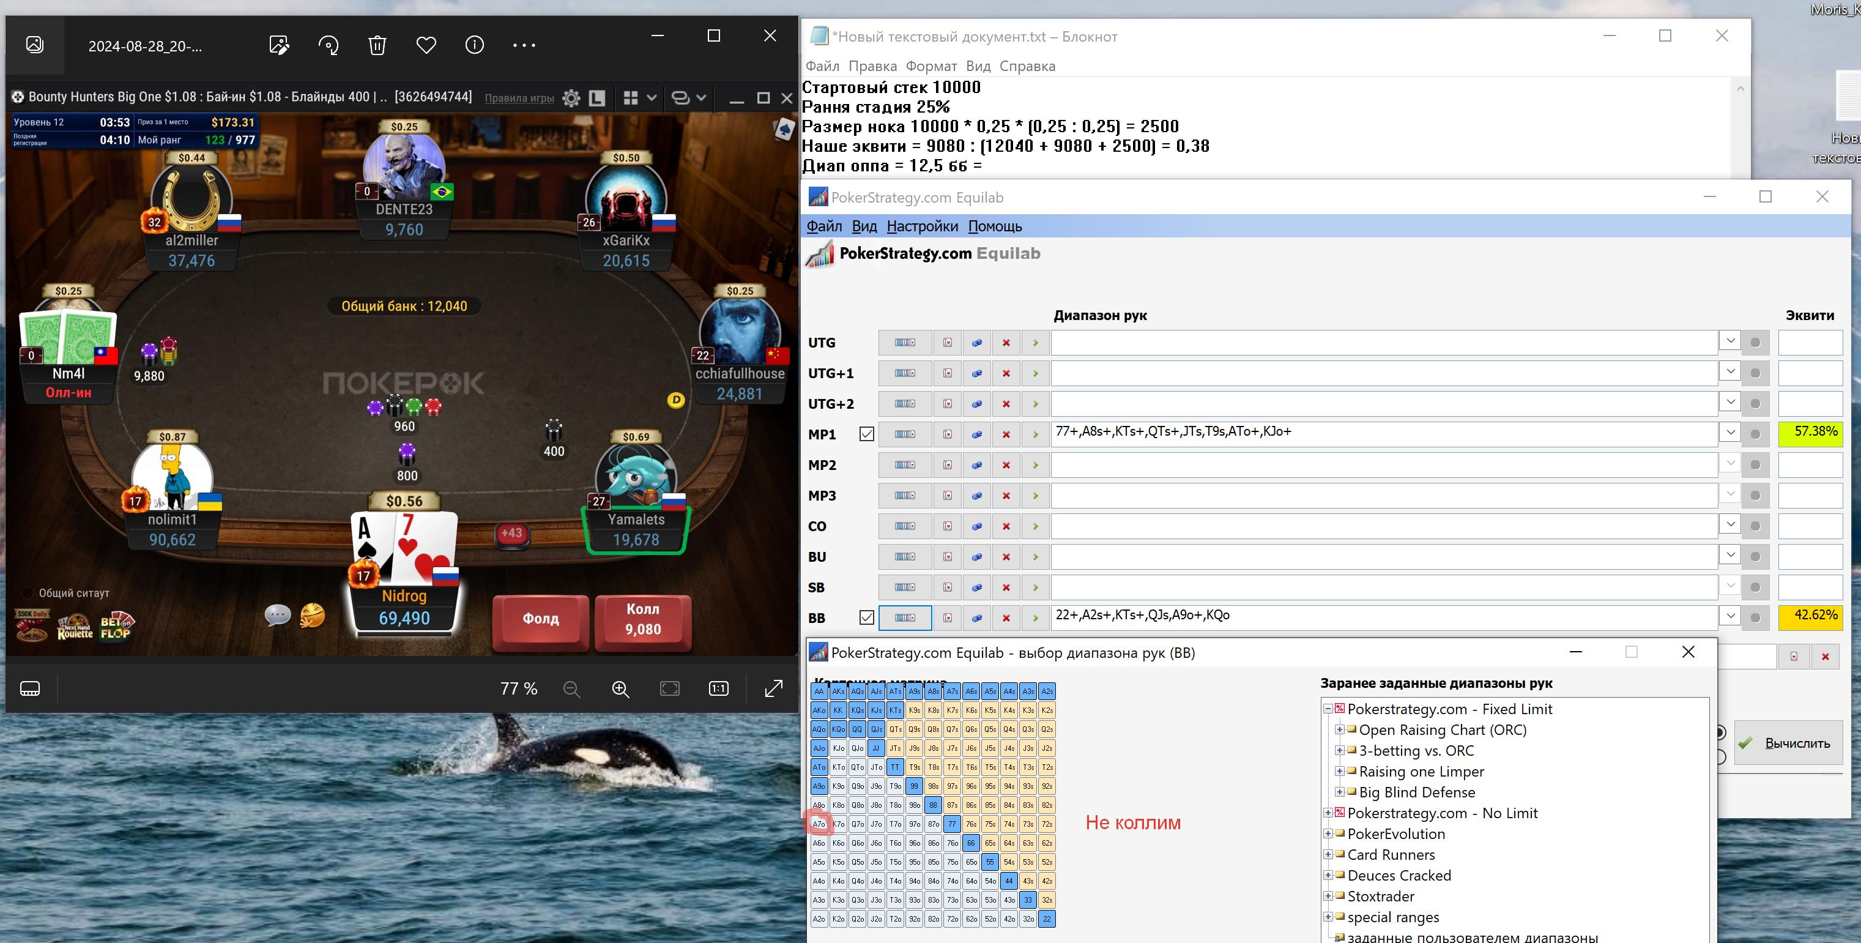Click the green arrow in the BU row
Image resolution: width=1861 pixels, height=943 pixels.
click(x=1035, y=556)
